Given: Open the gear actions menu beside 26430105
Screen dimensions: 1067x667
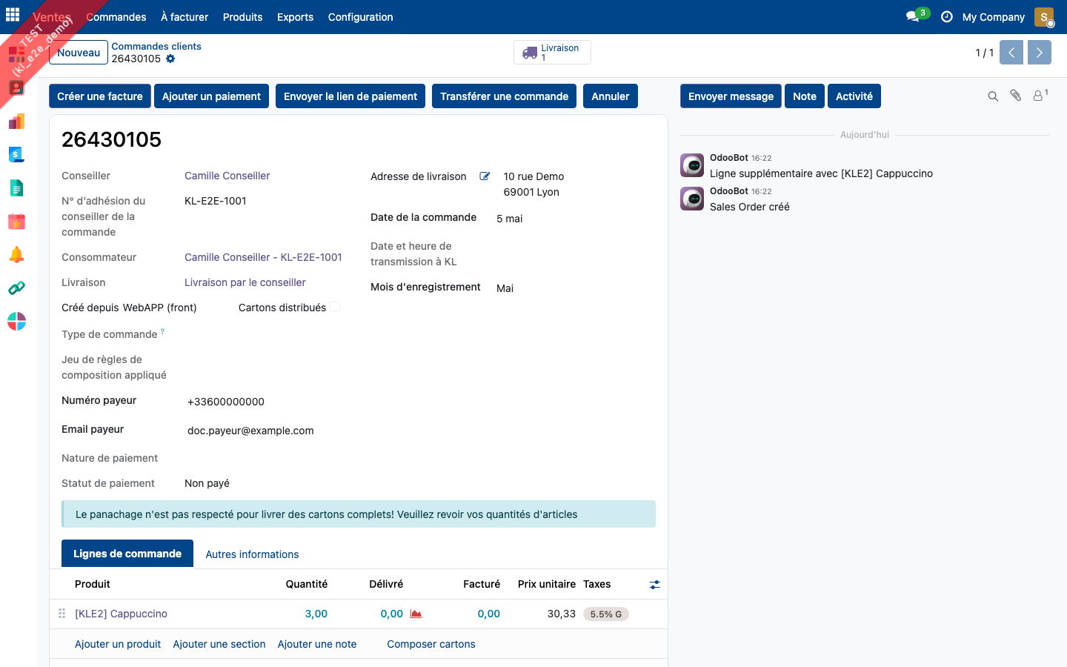Looking at the screenshot, I should (170, 59).
